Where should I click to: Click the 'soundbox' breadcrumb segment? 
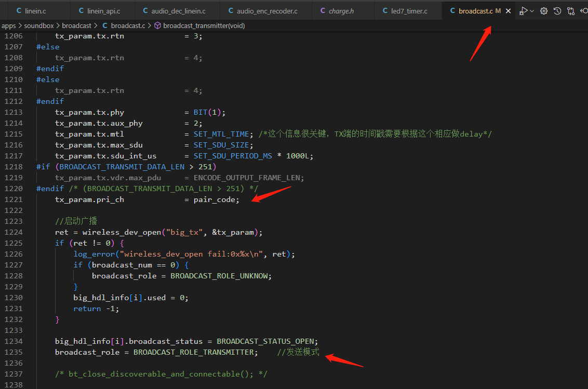[39, 26]
